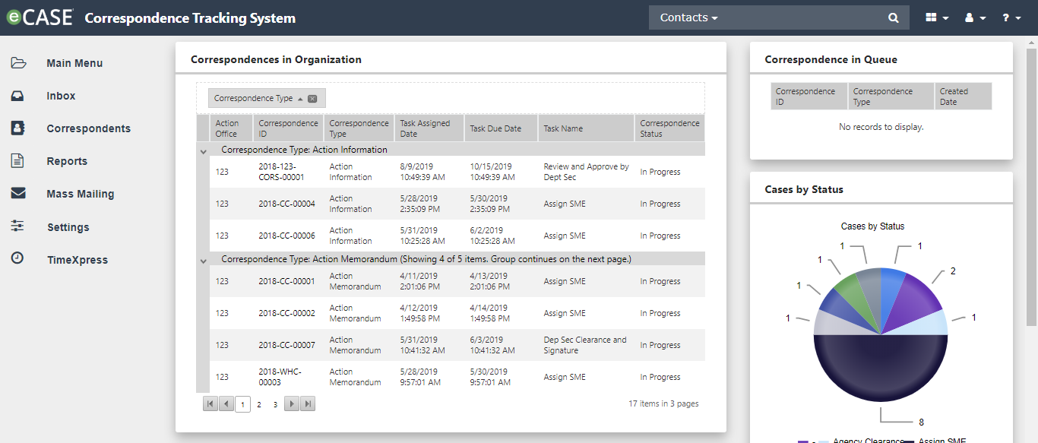Go to page 2 of results
Viewport: 1038px width, 443px height.
(259, 404)
